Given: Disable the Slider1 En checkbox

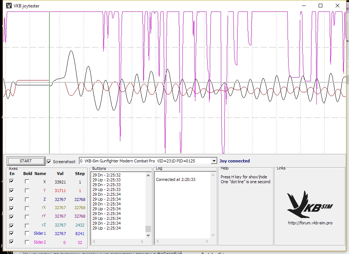Looking at the screenshot, I should 12,233.
